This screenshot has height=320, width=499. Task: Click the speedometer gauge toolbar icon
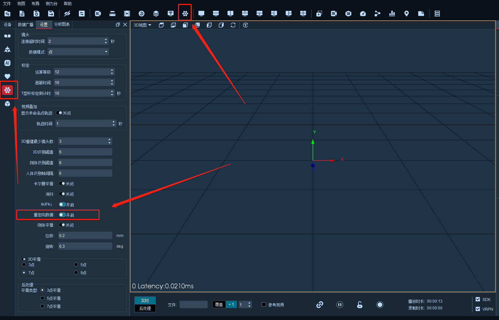pyautogui.click(x=363, y=14)
